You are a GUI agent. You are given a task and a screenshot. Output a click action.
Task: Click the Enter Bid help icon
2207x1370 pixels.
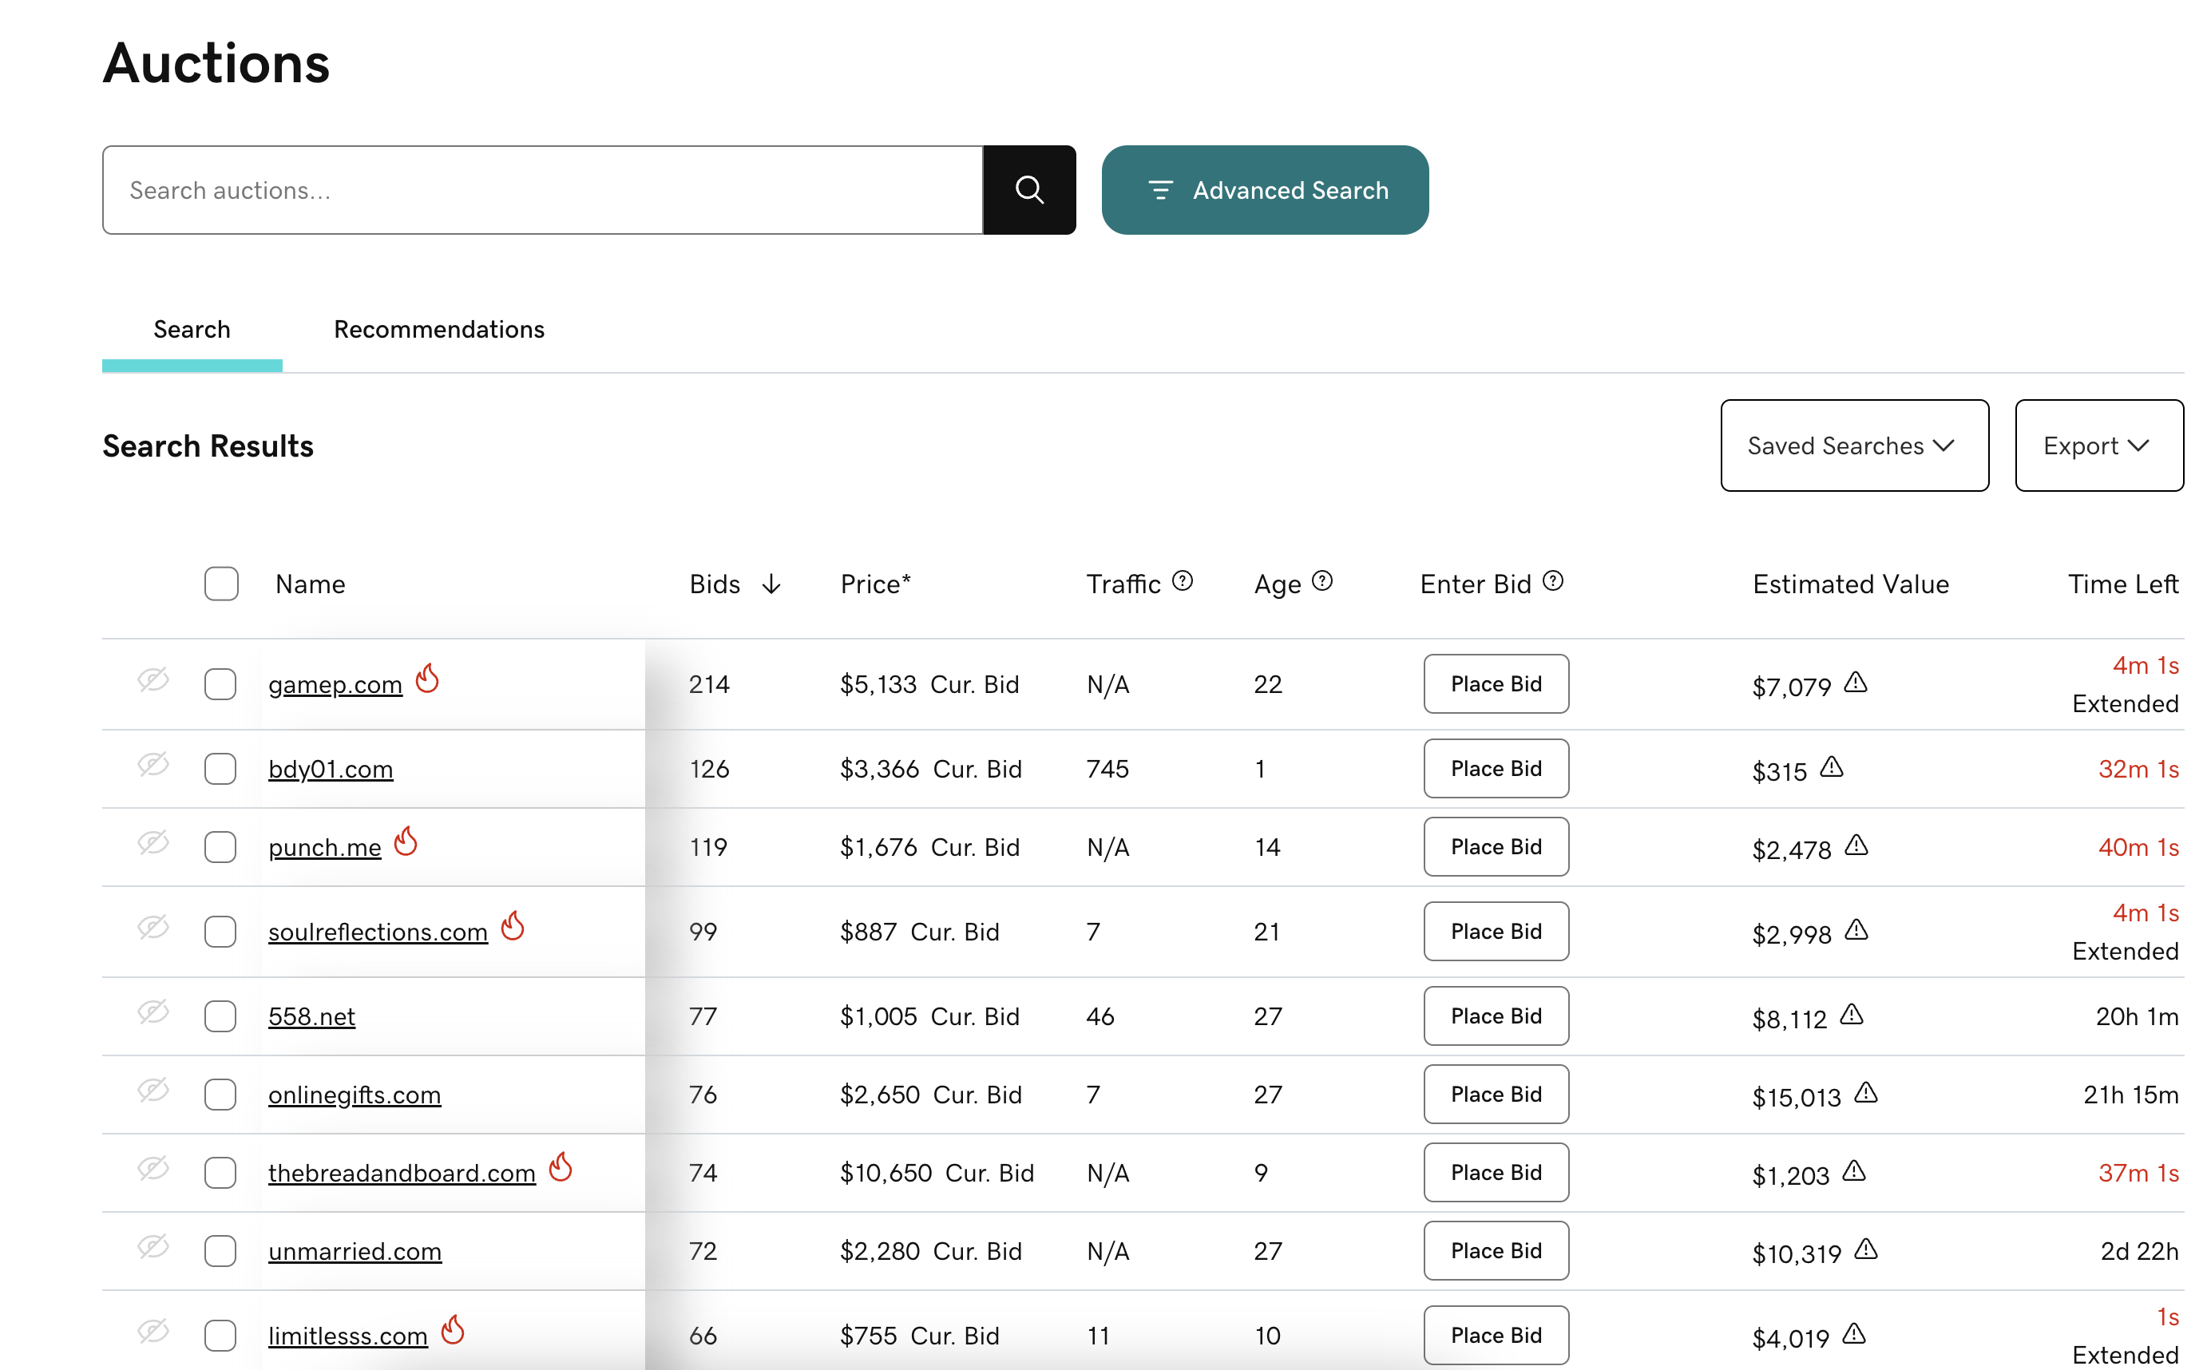coord(1553,580)
